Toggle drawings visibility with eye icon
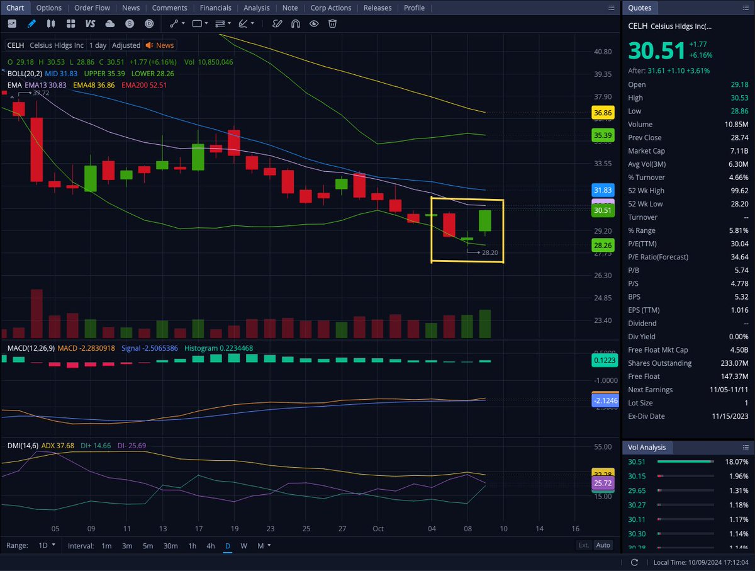This screenshot has width=755, height=571. [x=314, y=23]
